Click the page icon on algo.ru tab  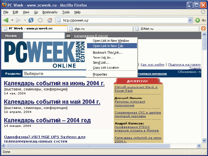pyautogui.click(x=71, y=29)
